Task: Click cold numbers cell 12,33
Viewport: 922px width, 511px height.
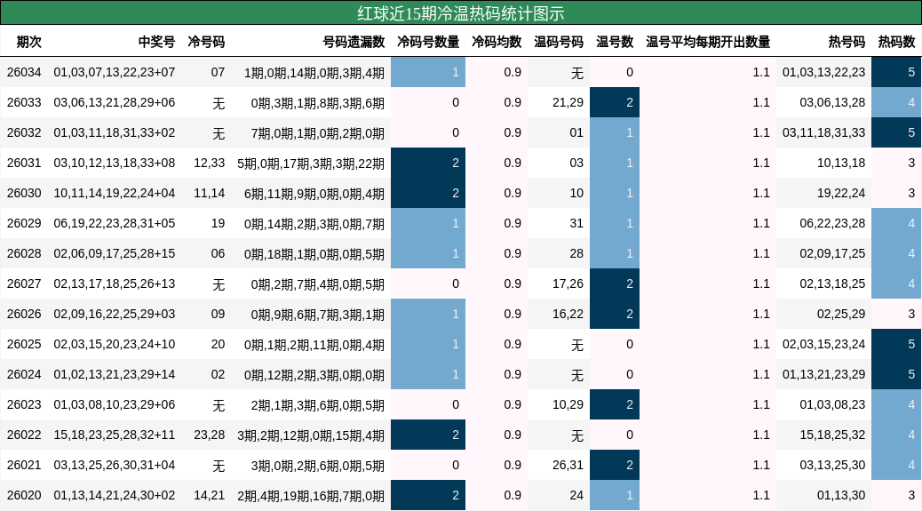Action: tap(210, 163)
